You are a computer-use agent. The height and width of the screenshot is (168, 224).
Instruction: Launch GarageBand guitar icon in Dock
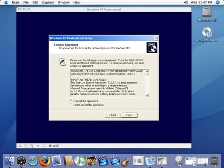(x=126, y=161)
